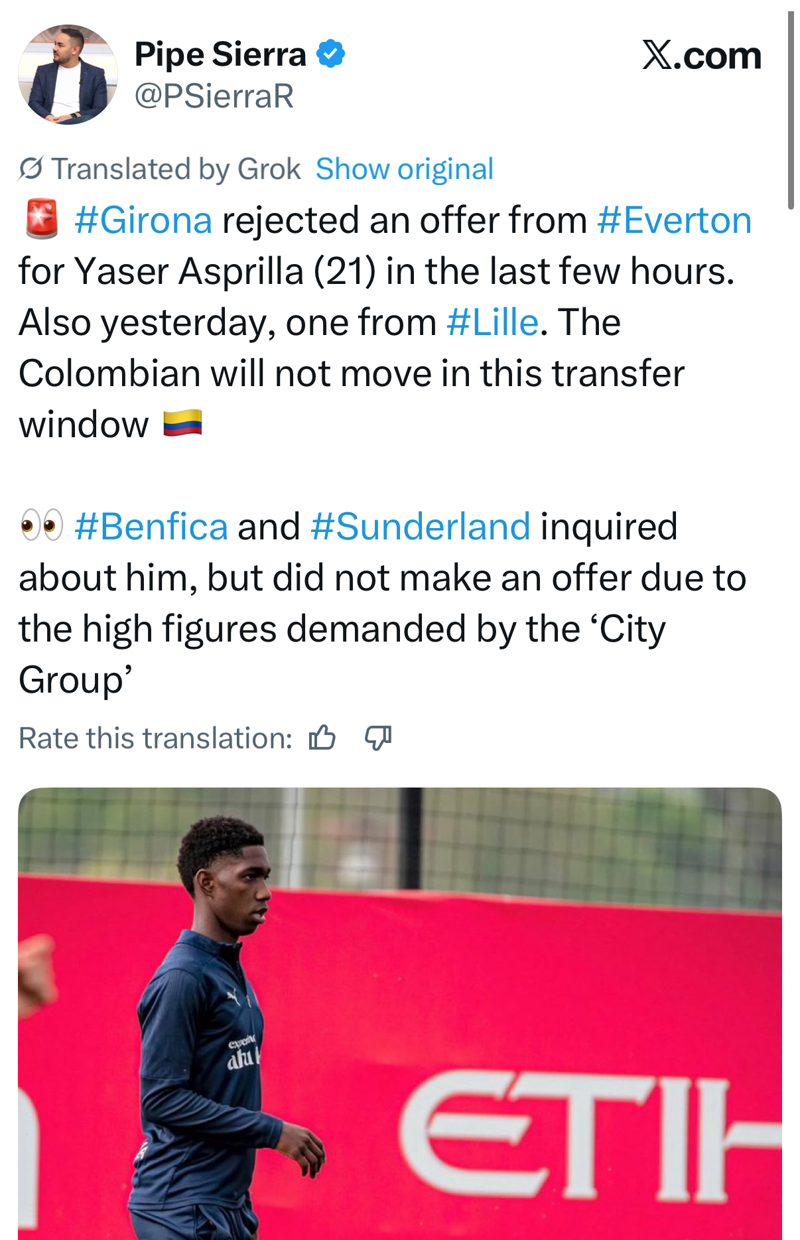Open Pipe Sierra's profile picture
This screenshot has width=800, height=1240.
tap(68, 74)
